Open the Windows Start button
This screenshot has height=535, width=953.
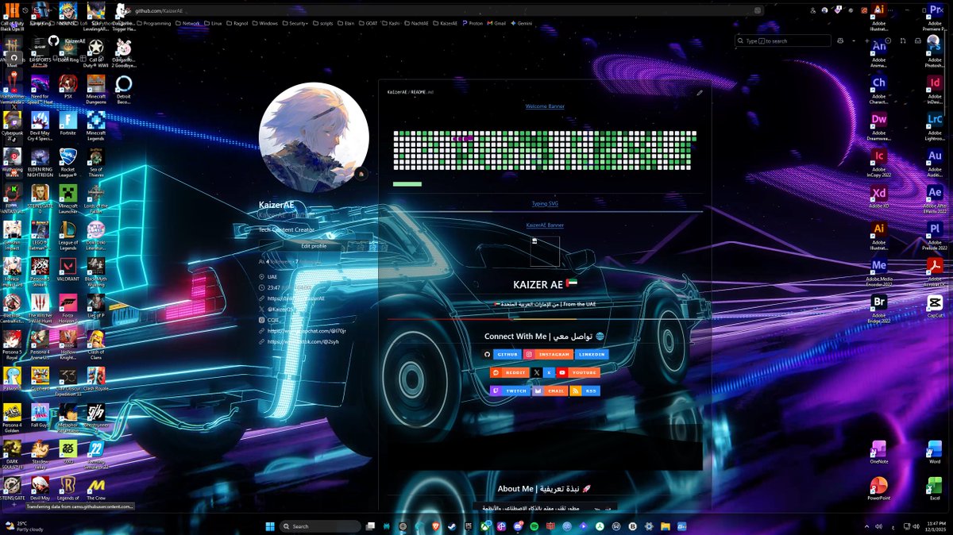(270, 525)
